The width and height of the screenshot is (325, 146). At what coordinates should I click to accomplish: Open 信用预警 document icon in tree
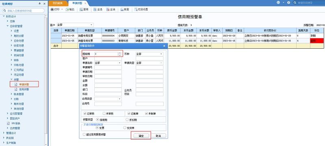point(16,89)
